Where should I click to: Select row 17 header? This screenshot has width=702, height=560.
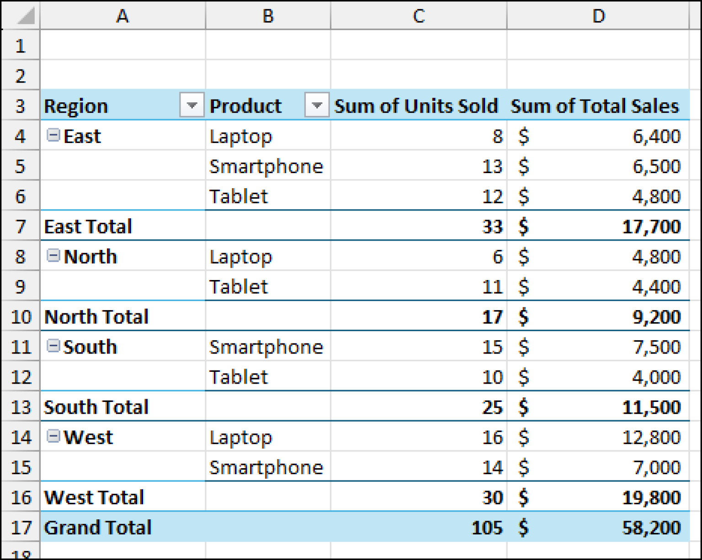point(20,528)
